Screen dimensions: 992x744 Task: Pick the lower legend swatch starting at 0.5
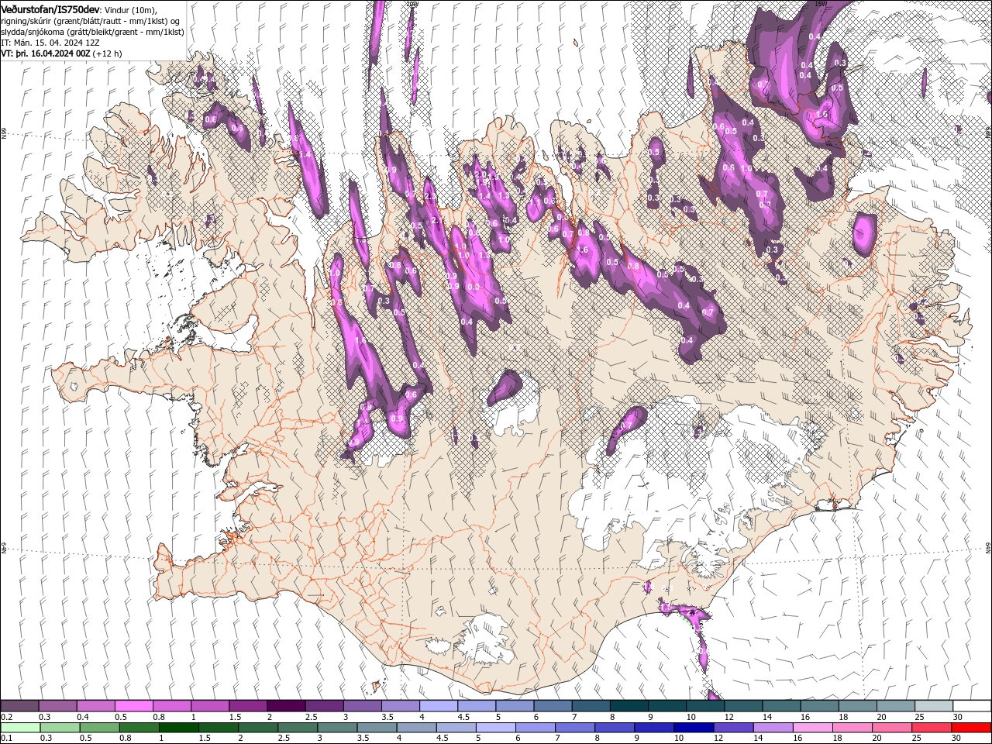(99, 728)
